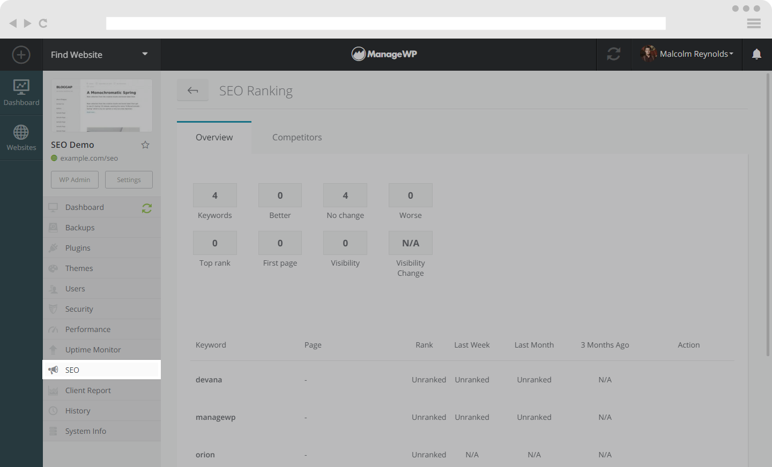Open Backups in site menu

tap(102, 228)
